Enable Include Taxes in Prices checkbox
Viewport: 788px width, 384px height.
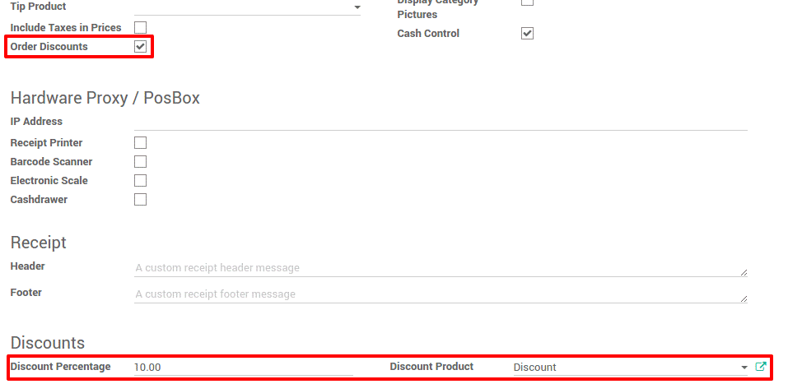[141, 28]
